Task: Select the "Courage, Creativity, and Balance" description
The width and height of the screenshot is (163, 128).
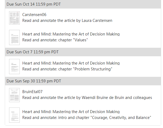Action: pyautogui.click(x=87, y=118)
